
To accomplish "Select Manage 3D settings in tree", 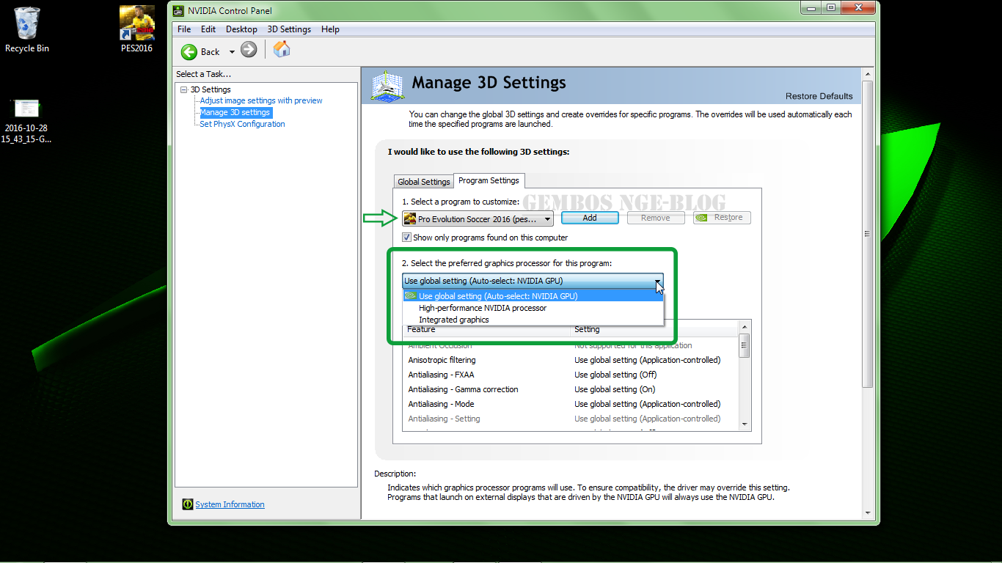I will pyautogui.click(x=235, y=112).
